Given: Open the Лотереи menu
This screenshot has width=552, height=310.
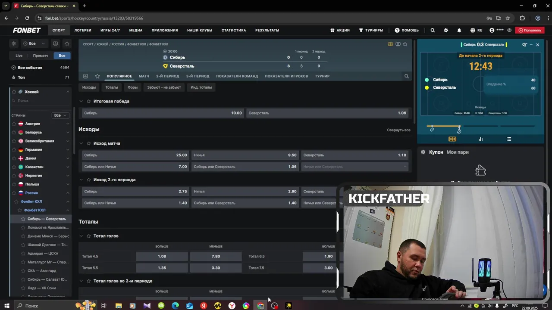Looking at the screenshot, I should [x=83, y=31].
